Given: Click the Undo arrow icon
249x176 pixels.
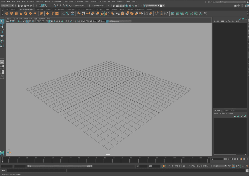Looking at the screenshot, I should (28, 6).
